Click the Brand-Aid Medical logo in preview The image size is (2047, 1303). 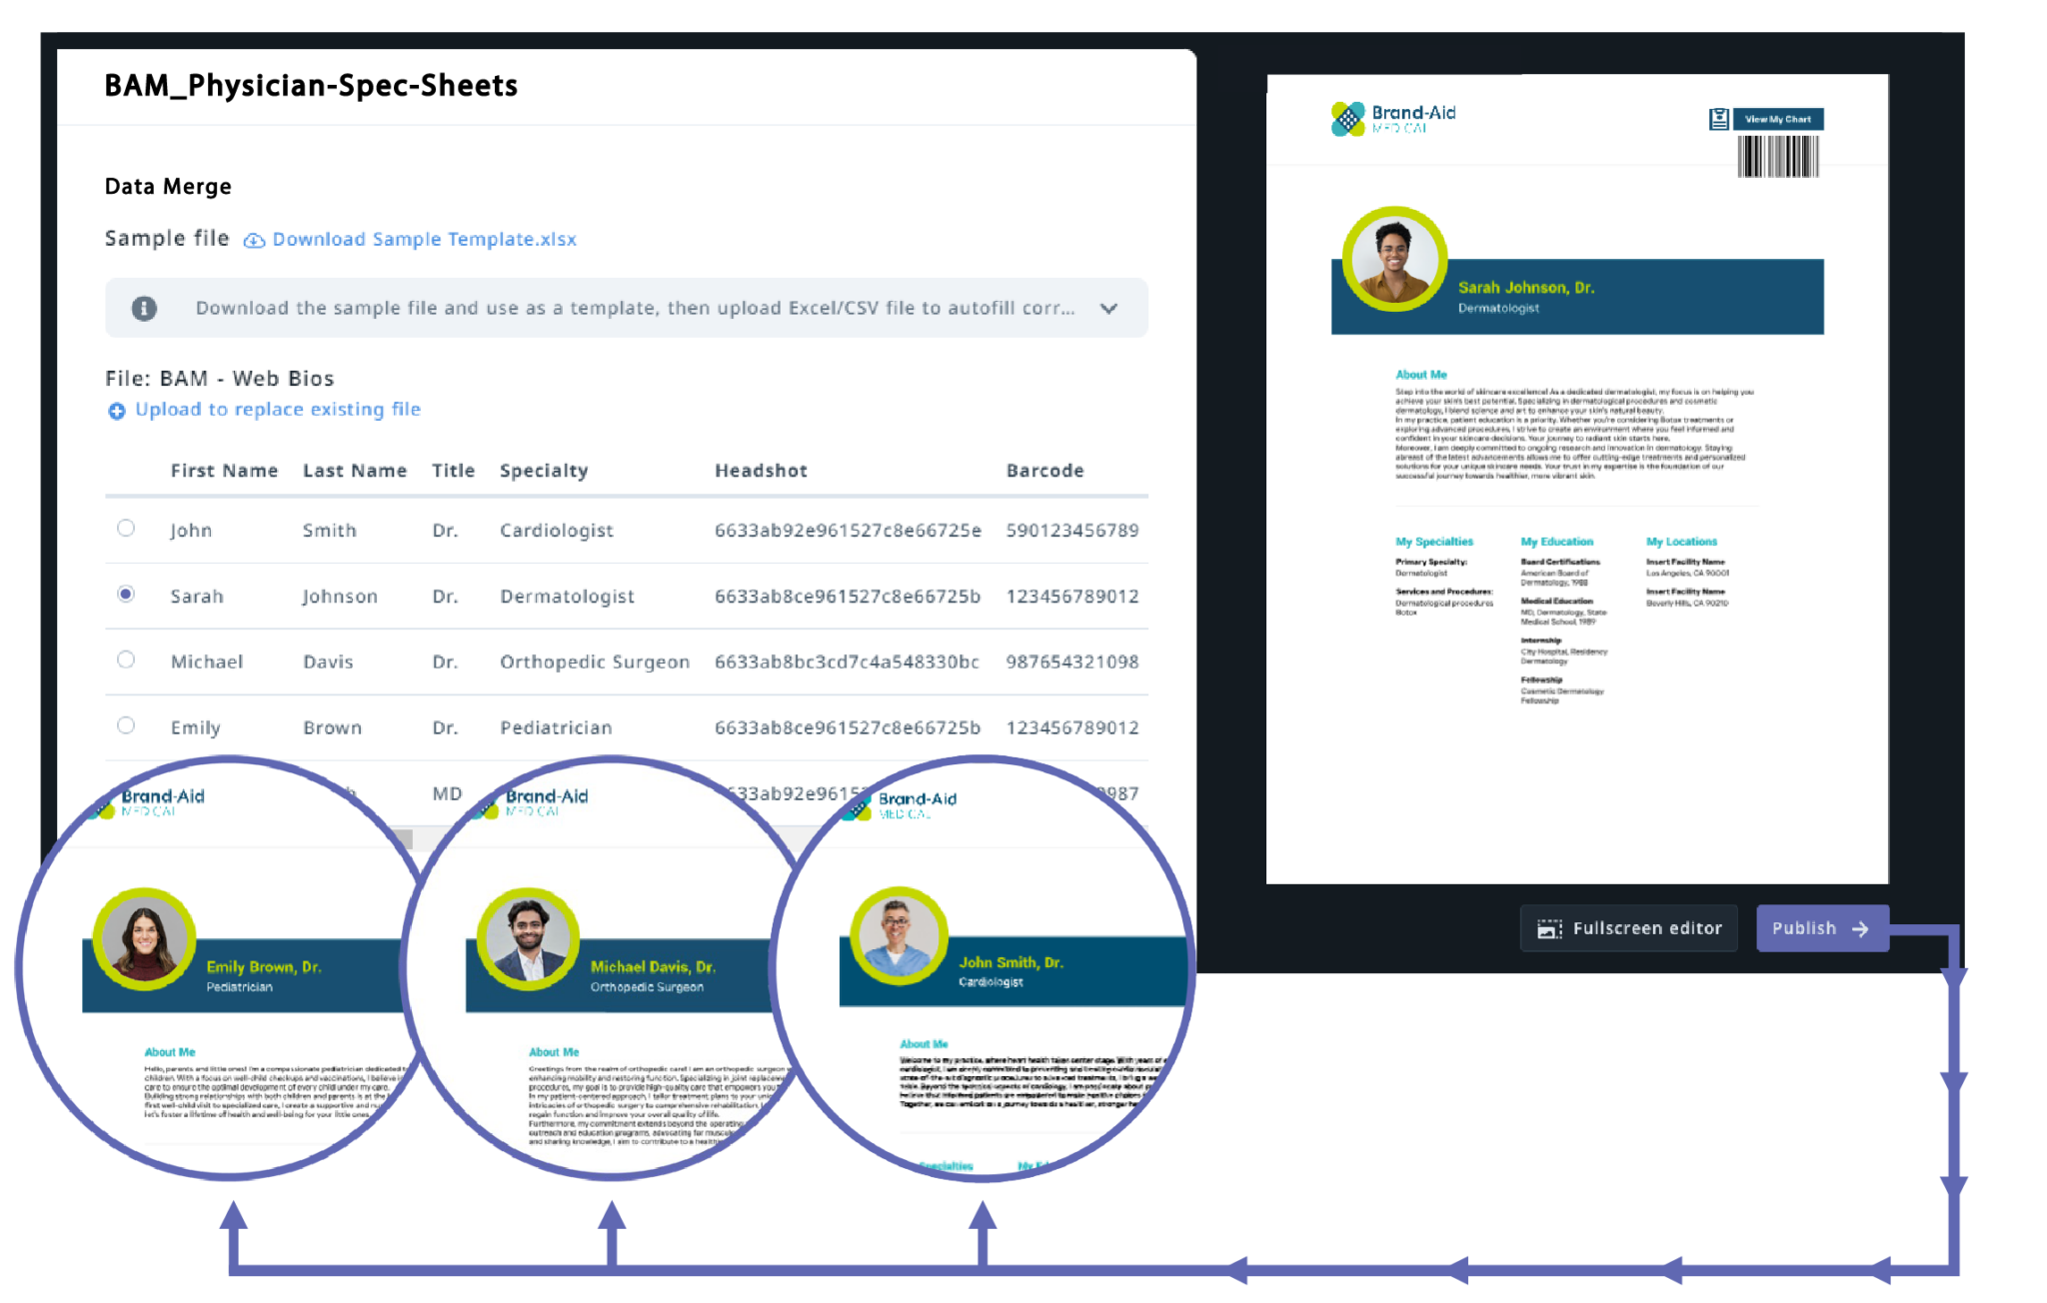(1392, 119)
